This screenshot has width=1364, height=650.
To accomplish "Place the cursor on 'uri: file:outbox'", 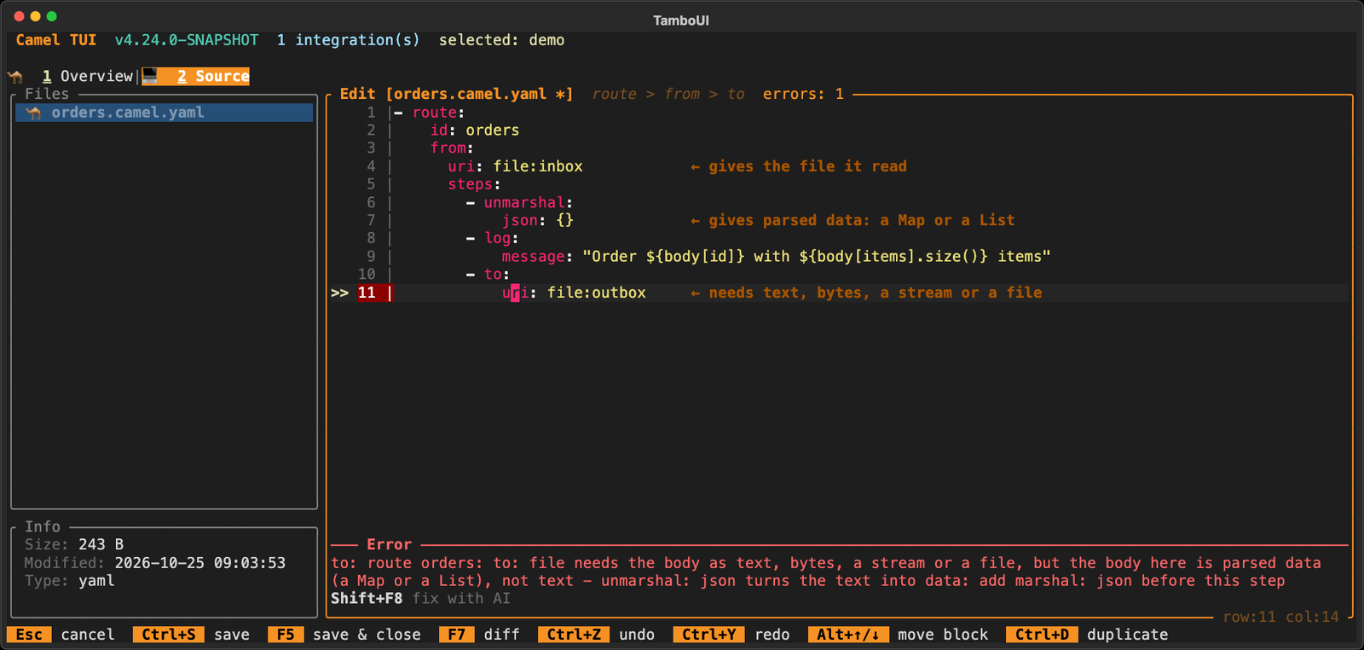I will [574, 293].
